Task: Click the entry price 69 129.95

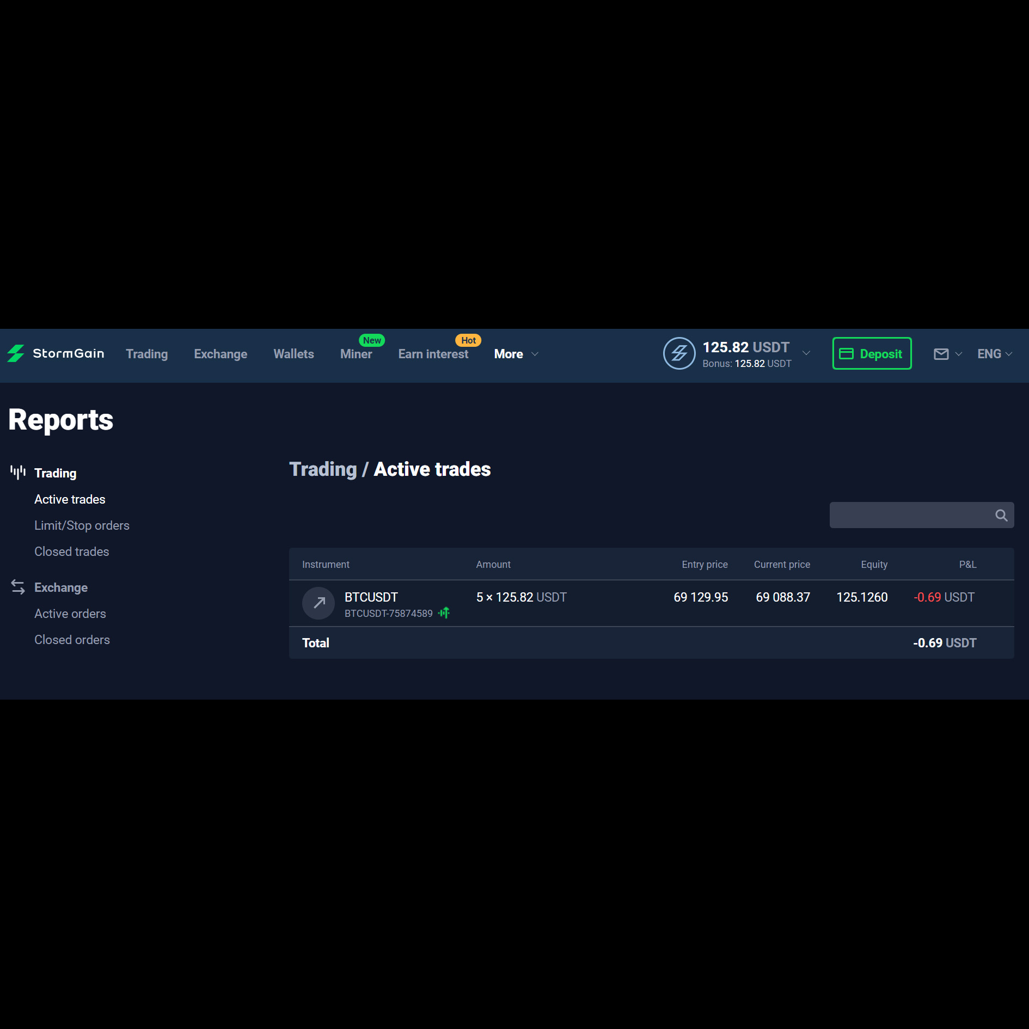Action: [701, 597]
